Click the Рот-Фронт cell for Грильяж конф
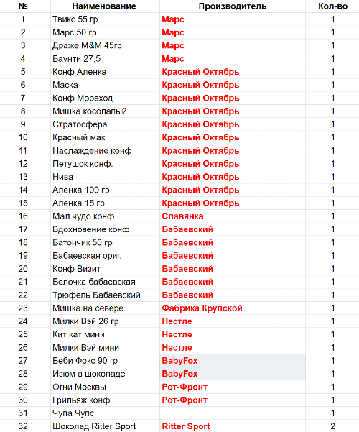 tap(233, 400)
